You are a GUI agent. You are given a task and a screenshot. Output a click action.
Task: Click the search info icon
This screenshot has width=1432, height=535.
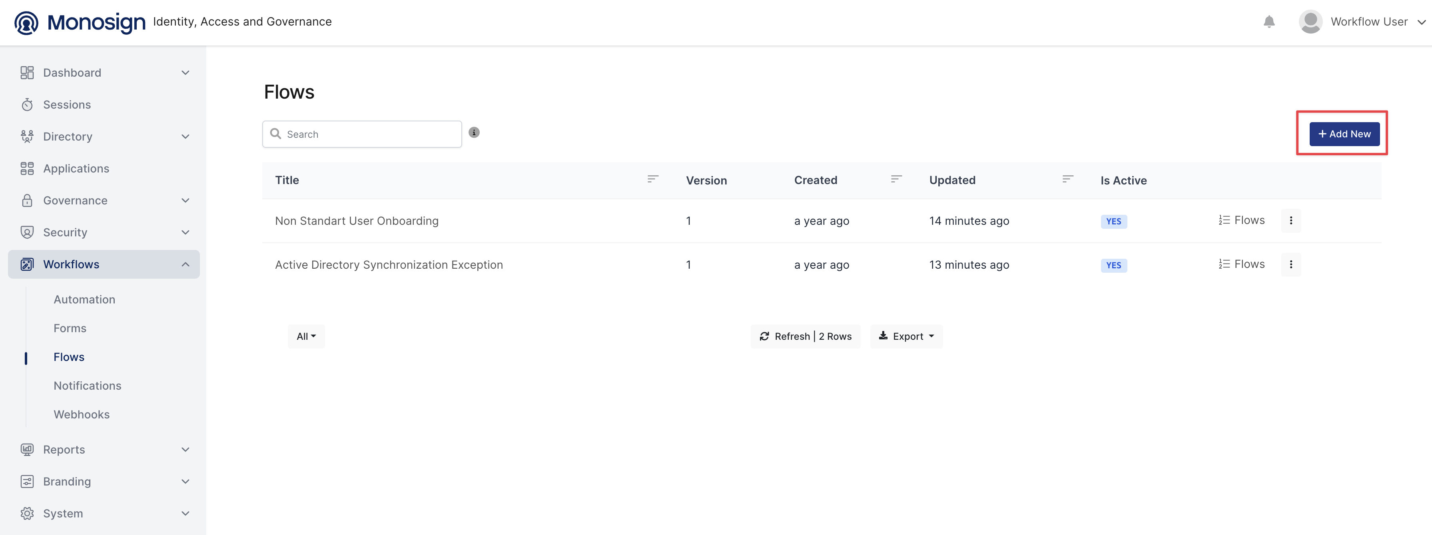[474, 133]
